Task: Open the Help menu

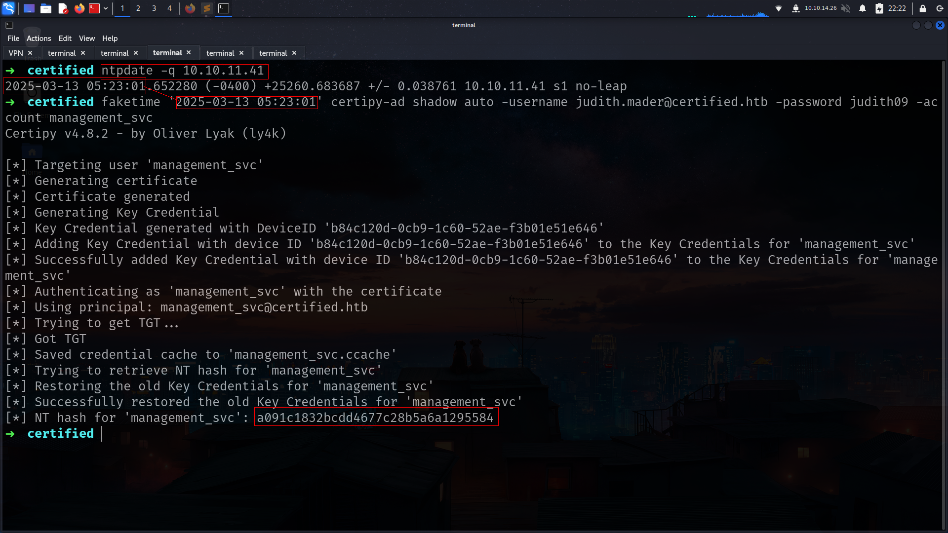Action: click(110, 38)
